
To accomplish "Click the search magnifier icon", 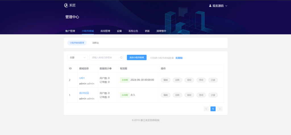I will click(121, 57).
